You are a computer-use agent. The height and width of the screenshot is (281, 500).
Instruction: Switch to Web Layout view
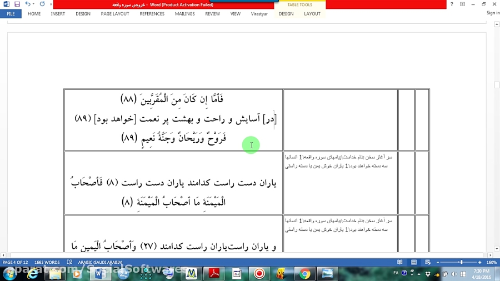coord(428,262)
